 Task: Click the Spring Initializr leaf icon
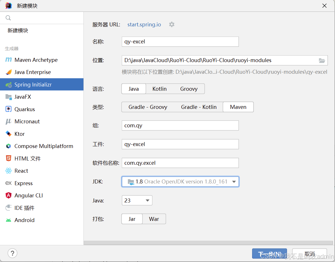click(9, 85)
